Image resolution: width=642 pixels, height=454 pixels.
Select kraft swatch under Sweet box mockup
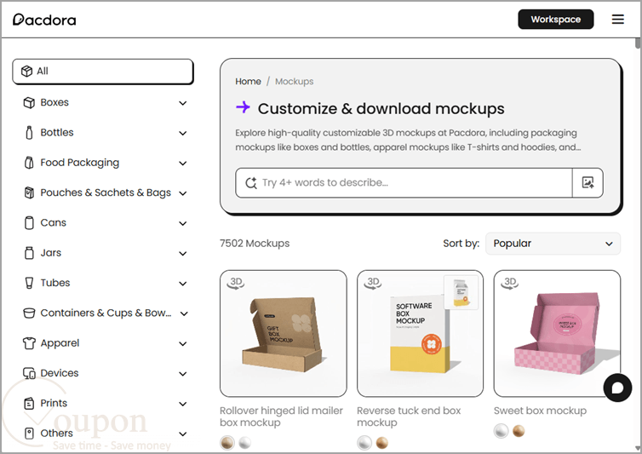click(519, 431)
